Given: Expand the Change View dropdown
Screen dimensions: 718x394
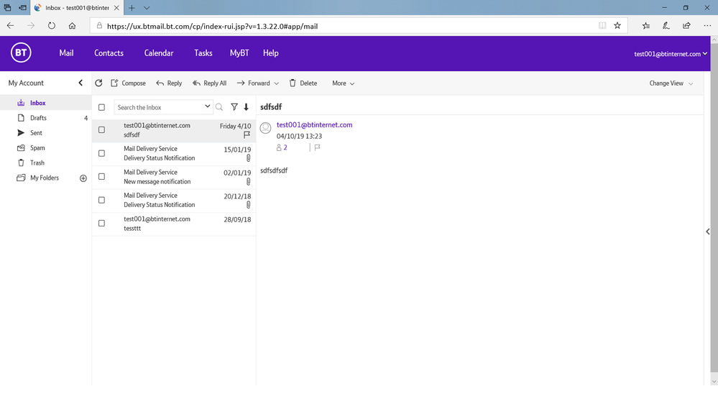Looking at the screenshot, I should (x=671, y=83).
